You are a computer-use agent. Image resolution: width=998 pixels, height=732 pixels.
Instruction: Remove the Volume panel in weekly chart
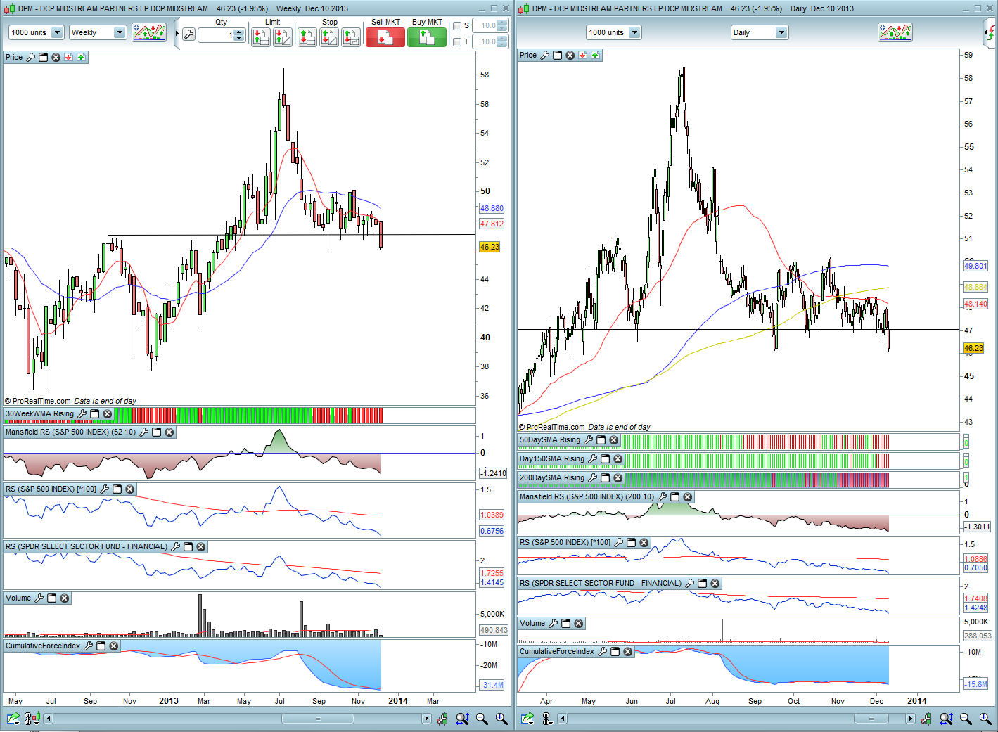pyautogui.click(x=65, y=598)
